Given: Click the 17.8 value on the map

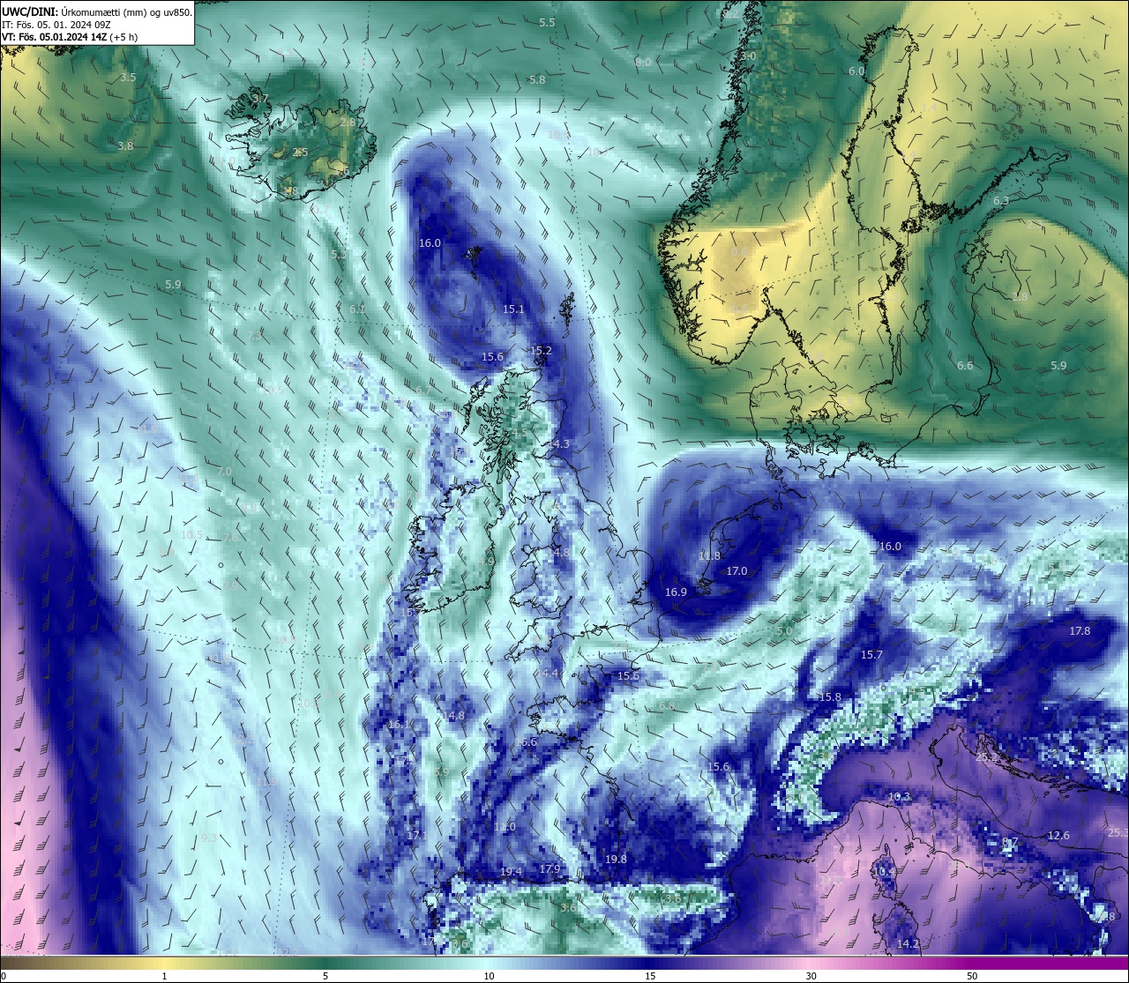Looking at the screenshot, I should [1080, 631].
